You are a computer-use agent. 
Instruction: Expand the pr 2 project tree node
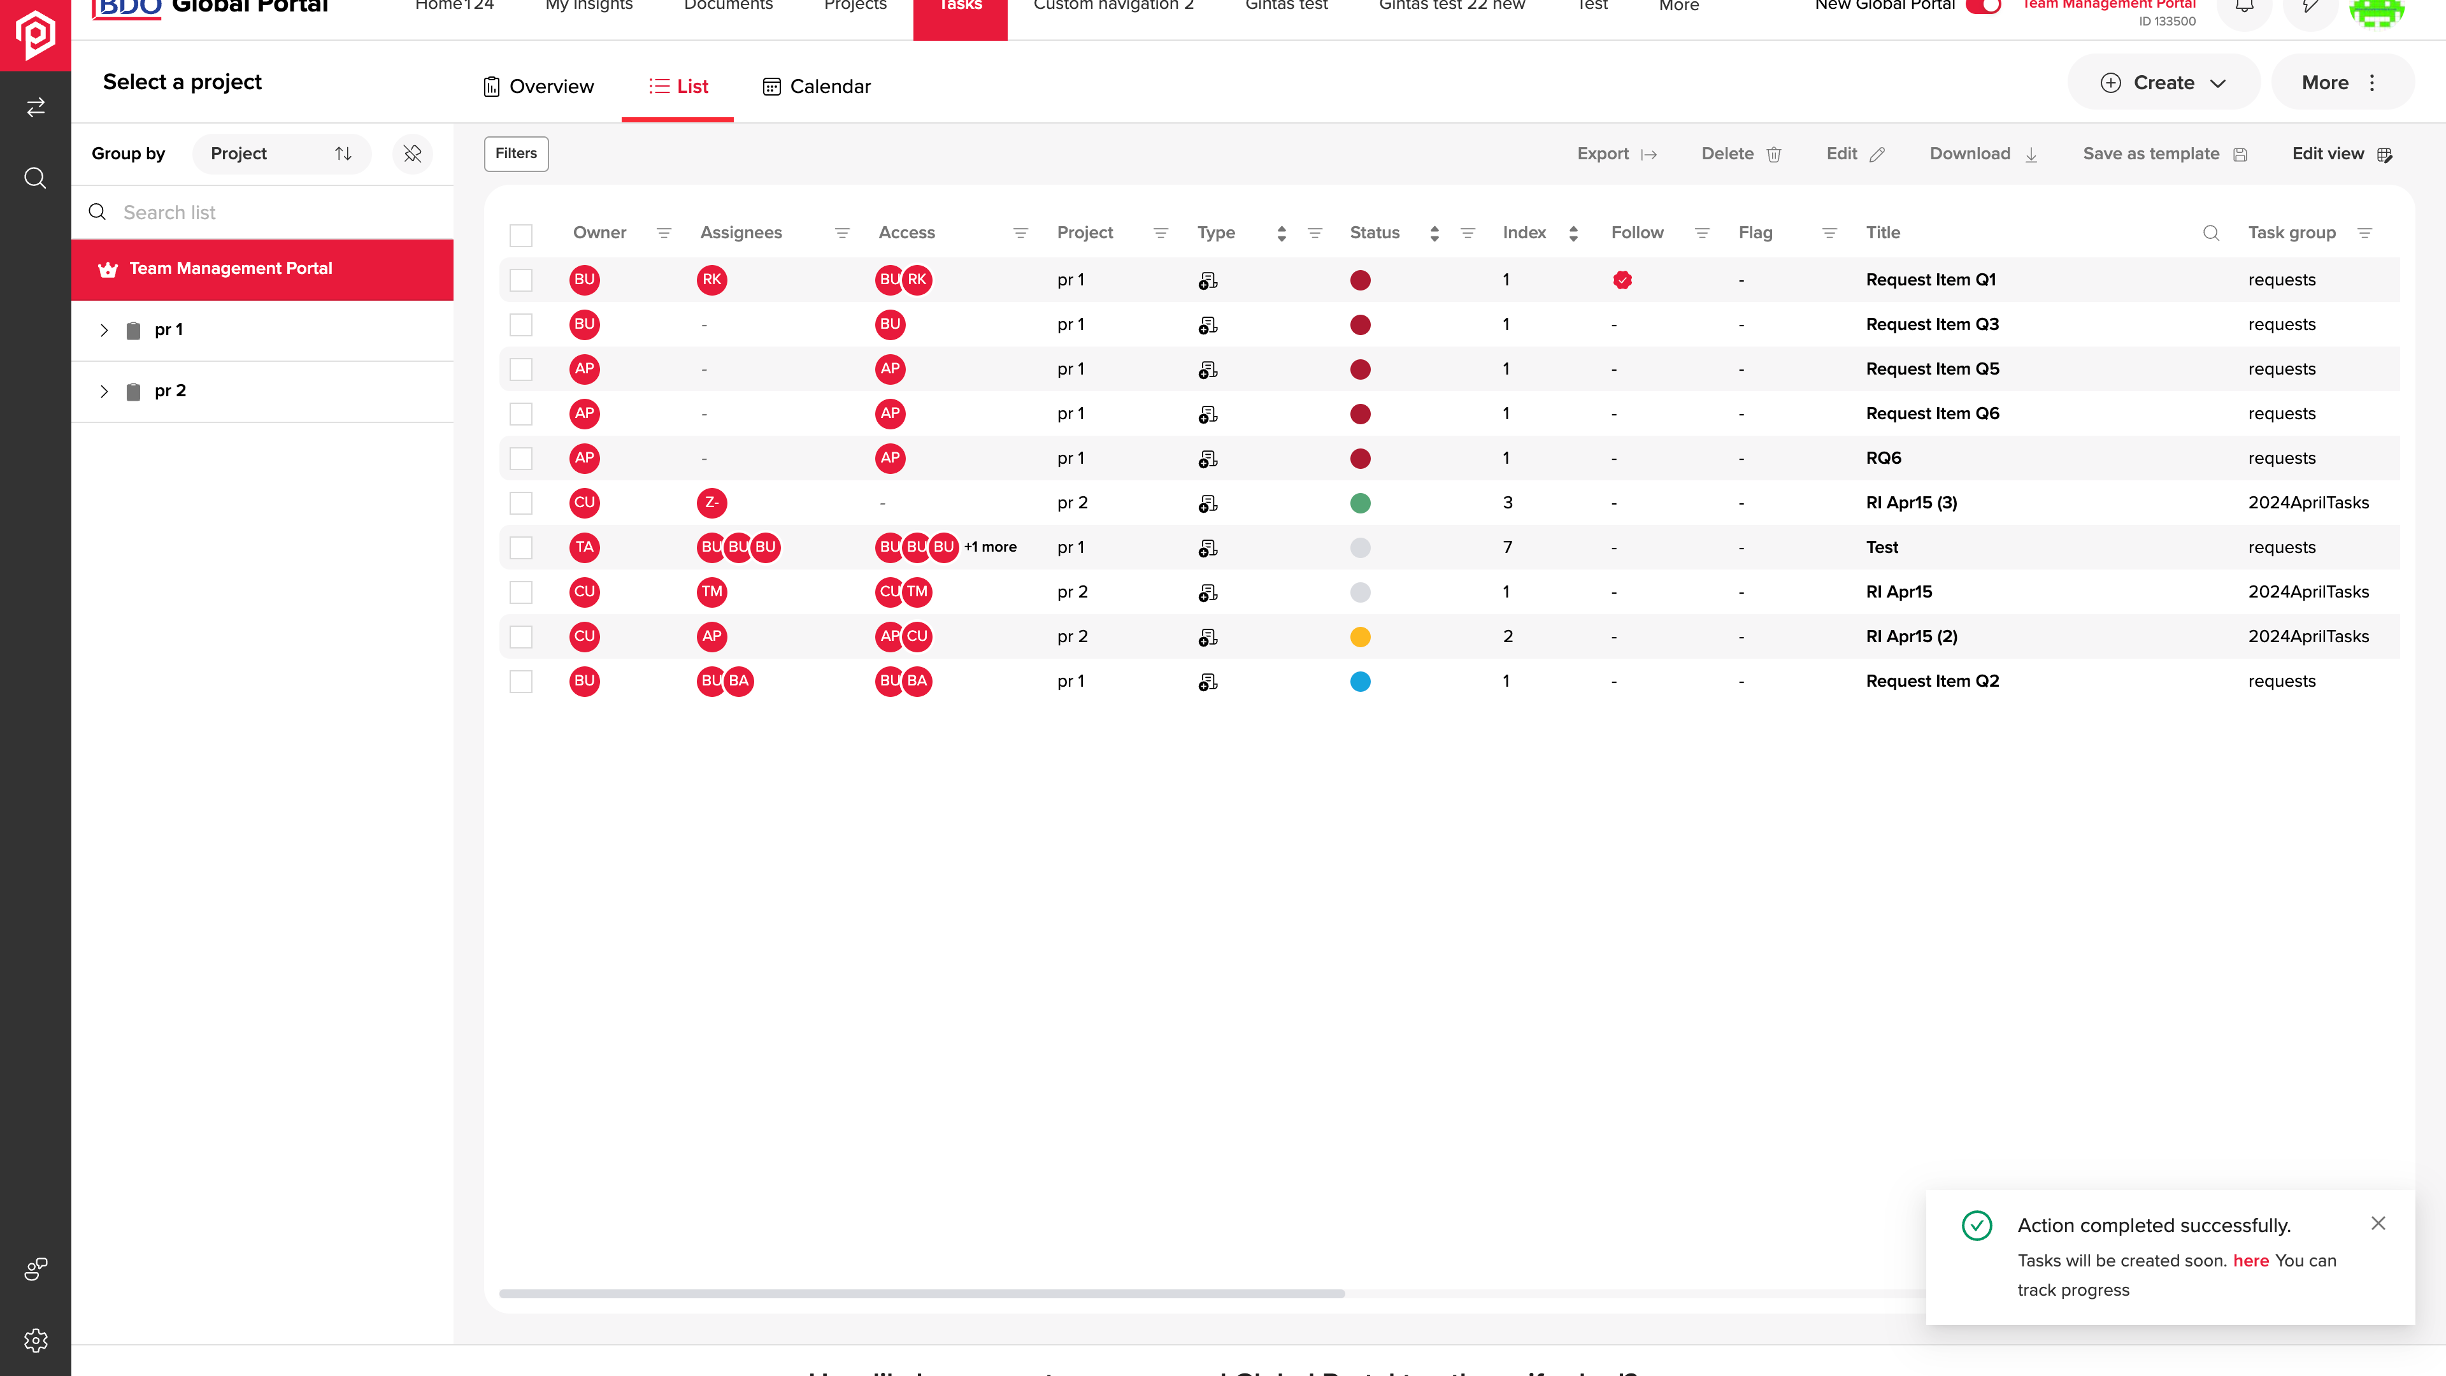pyautogui.click(x=104, y=391)
